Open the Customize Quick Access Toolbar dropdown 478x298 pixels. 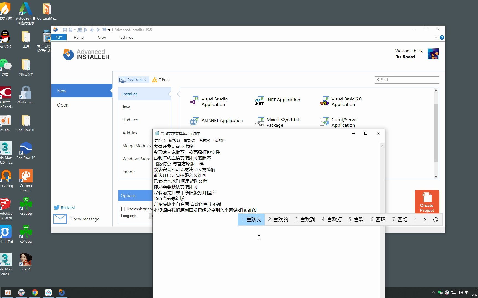(x=109, y=30)
